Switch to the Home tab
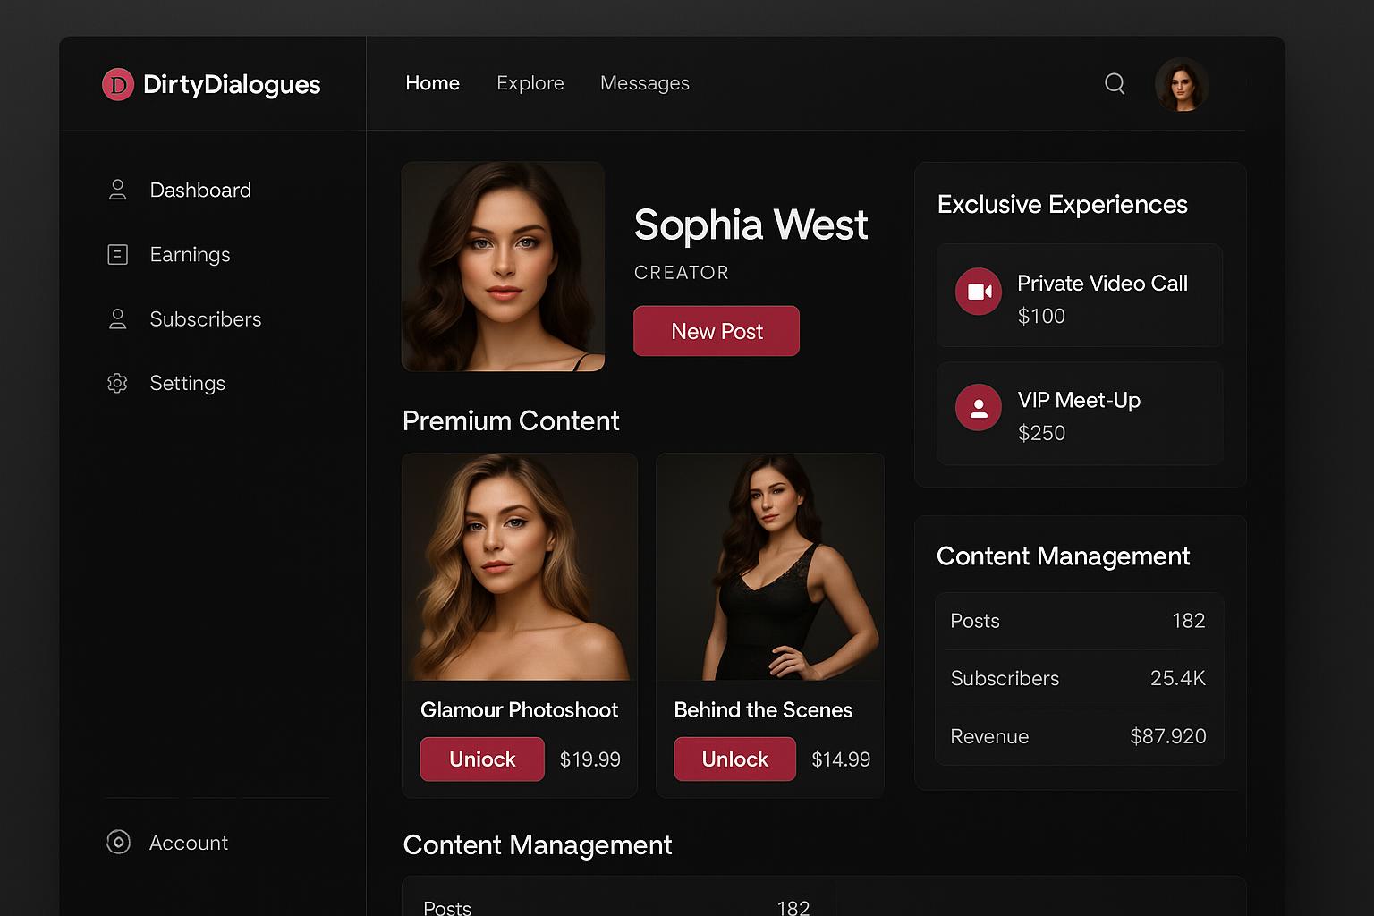1374x916 pixels. [x=432, y=83]
